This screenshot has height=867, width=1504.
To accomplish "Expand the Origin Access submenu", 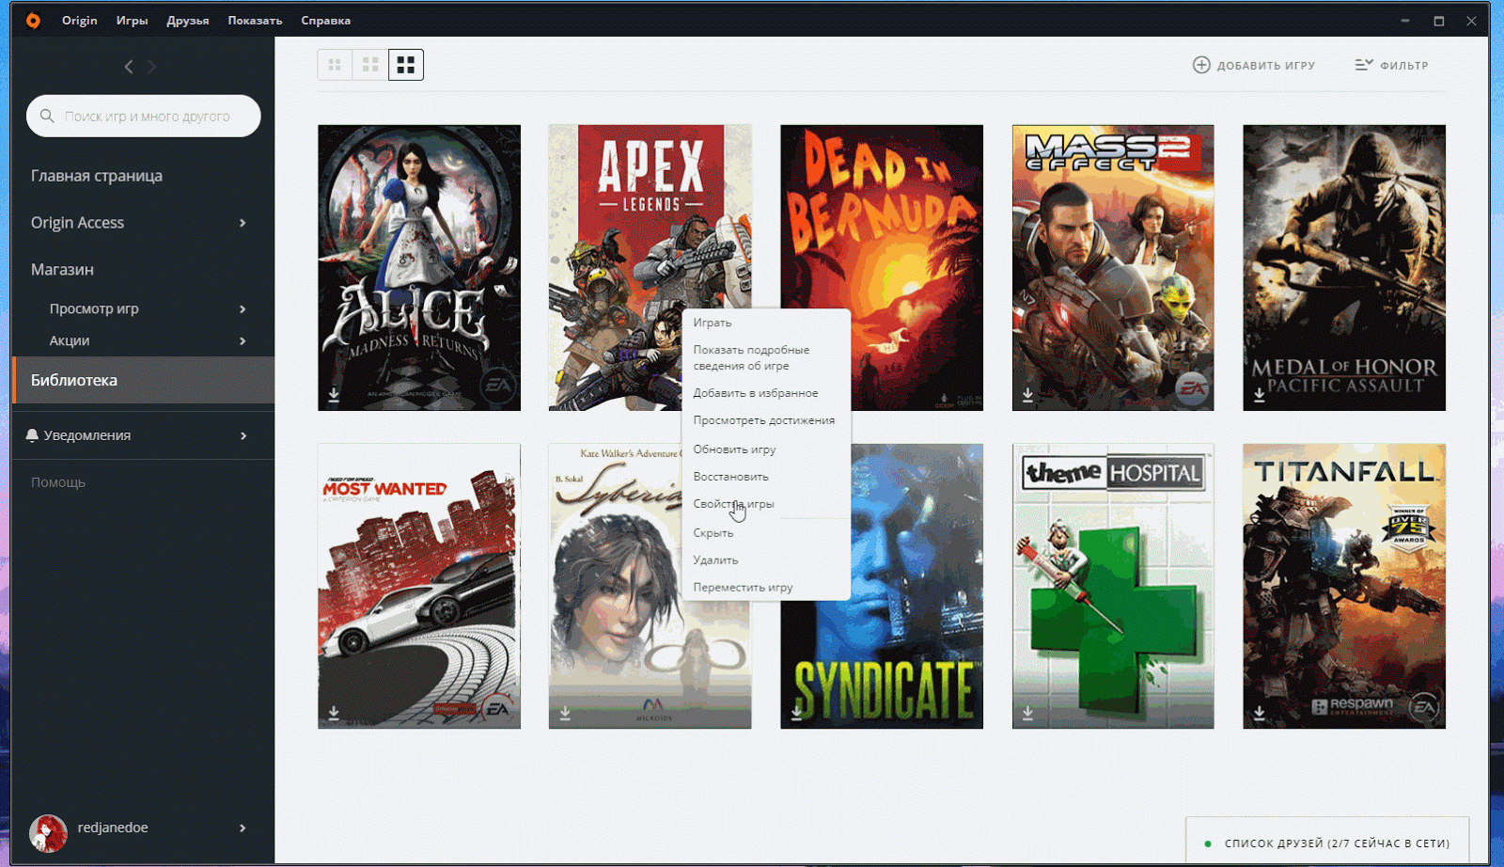I will click(x=243, y=223).
